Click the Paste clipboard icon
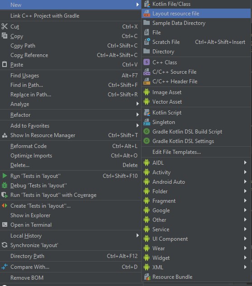252x286 pixels. coord(5,64)
